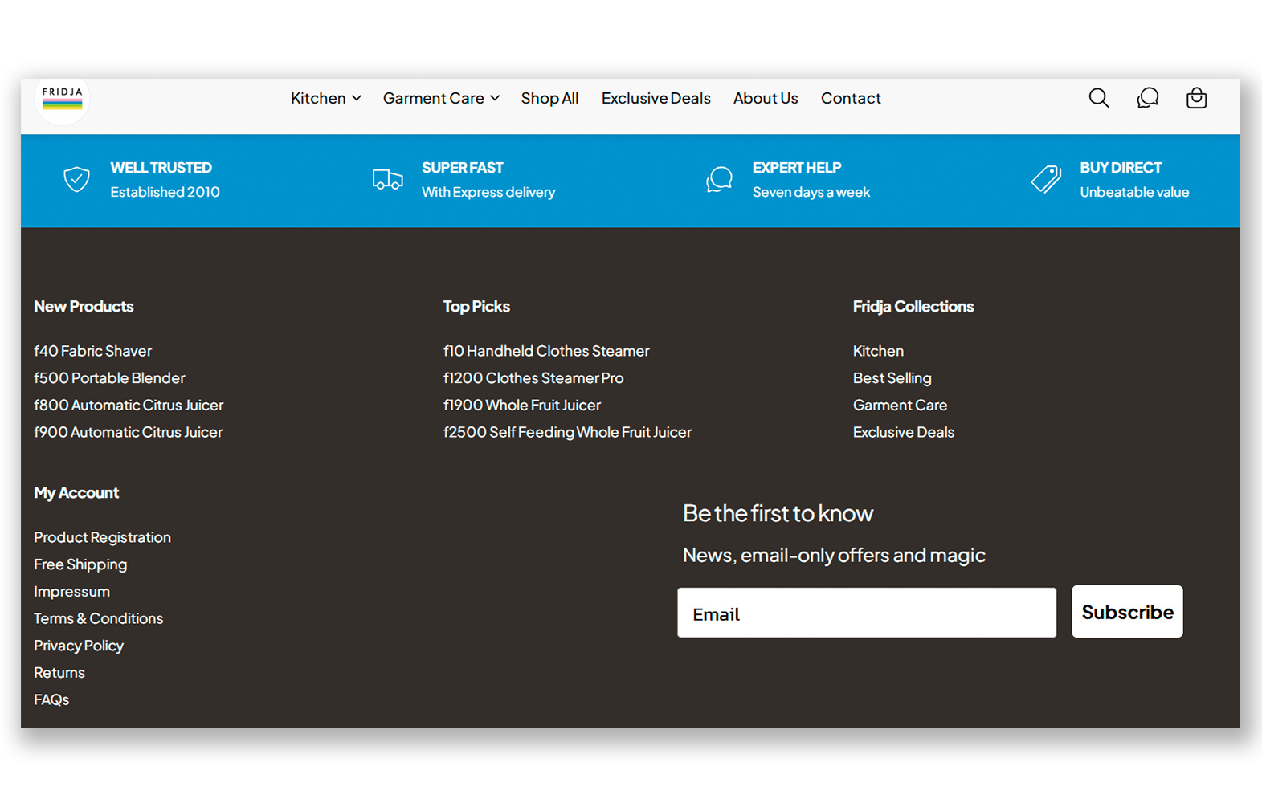Click the Buy Direct price tag icon
Viewport: 1262px width, 807px height.
(x=1046, y=179)
